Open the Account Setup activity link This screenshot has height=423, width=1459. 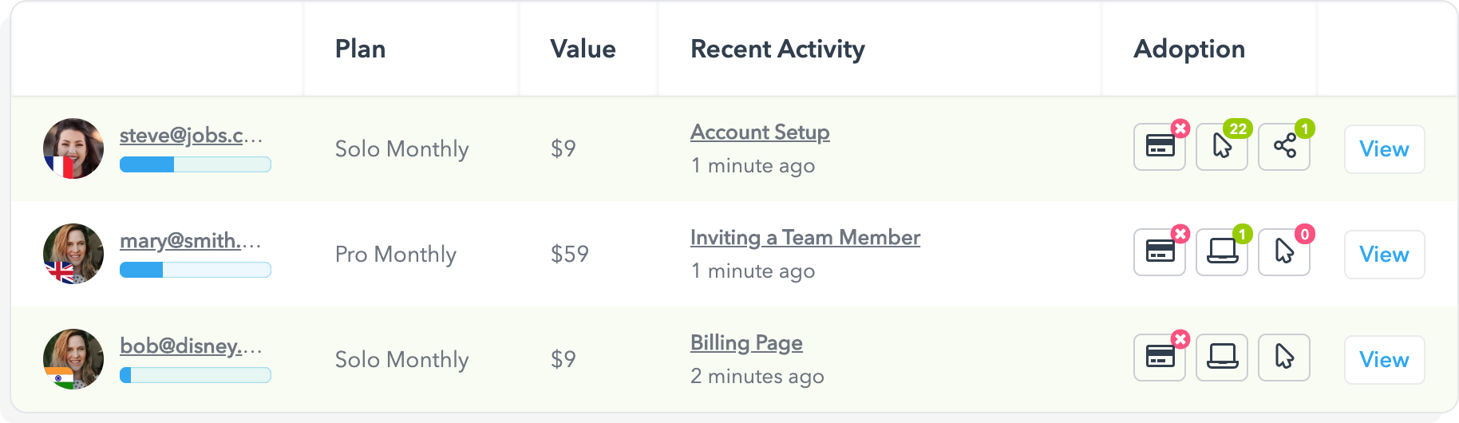[x=759, y=132]
